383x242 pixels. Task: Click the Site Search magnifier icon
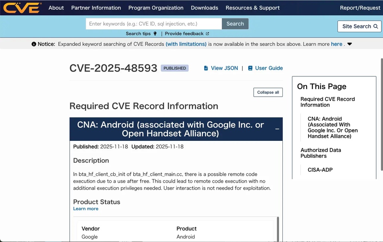375,26
